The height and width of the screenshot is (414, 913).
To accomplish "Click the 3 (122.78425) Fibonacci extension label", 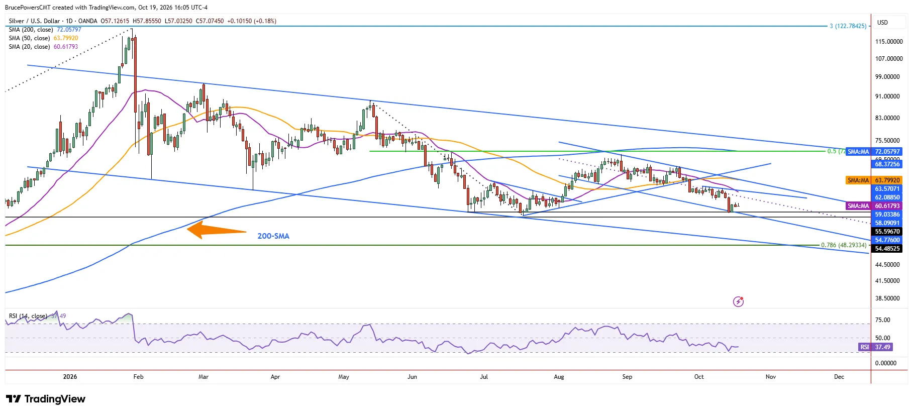I will tap(848, 26).
